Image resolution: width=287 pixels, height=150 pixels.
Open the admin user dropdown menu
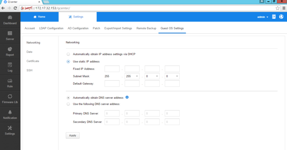263,17
